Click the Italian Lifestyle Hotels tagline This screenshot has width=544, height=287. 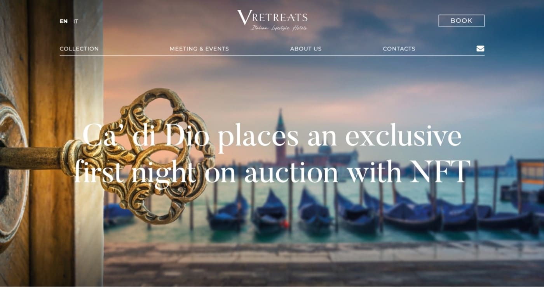[279, 28]
